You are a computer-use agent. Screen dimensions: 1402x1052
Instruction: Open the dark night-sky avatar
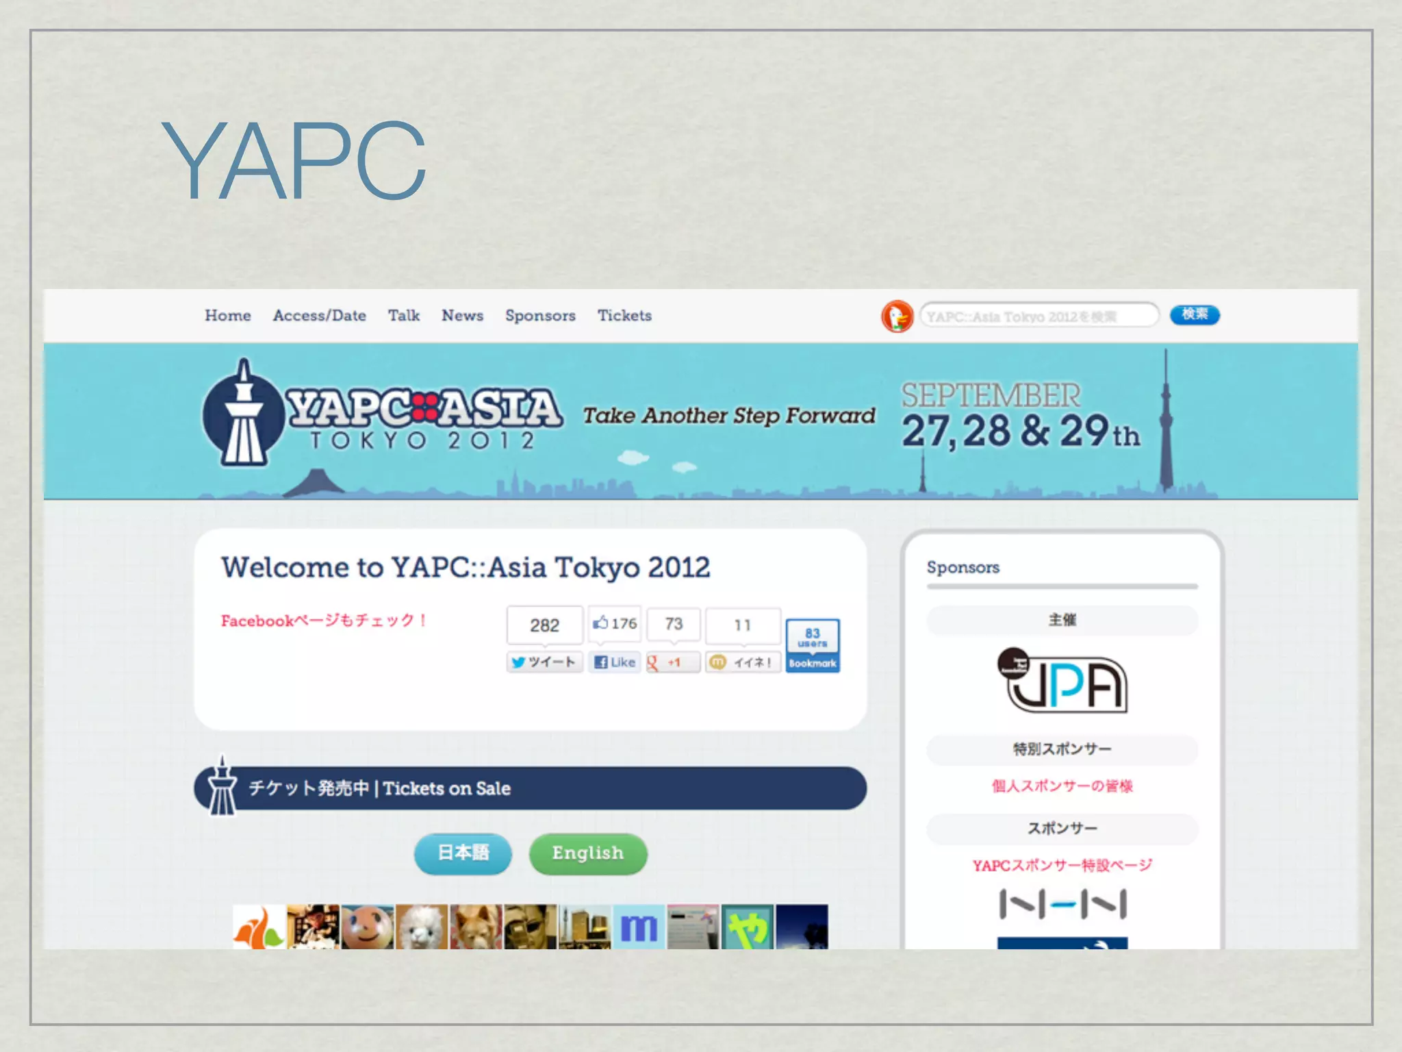pyautogui.click(x=802, y=927)
